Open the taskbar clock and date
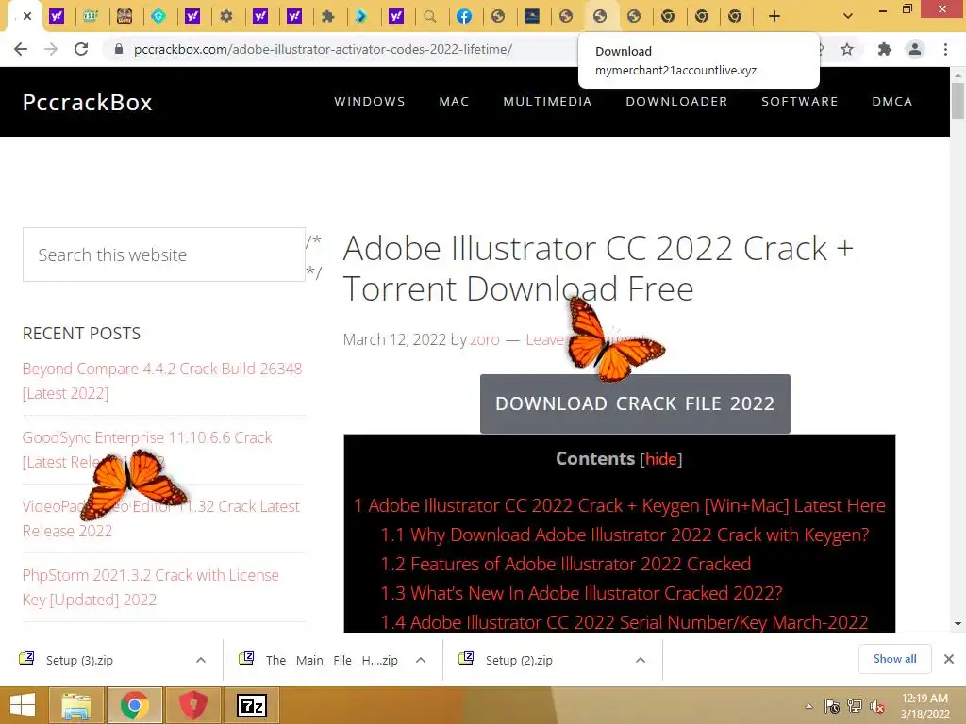 pos(924,706)
